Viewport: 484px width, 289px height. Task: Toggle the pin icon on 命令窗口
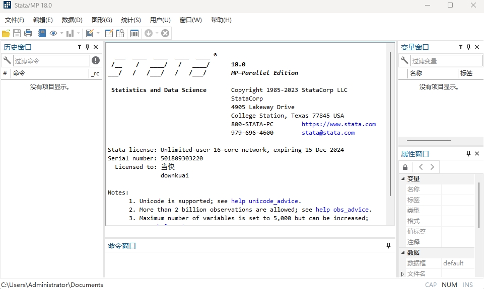pyautogui.click(x=388, y=246)
